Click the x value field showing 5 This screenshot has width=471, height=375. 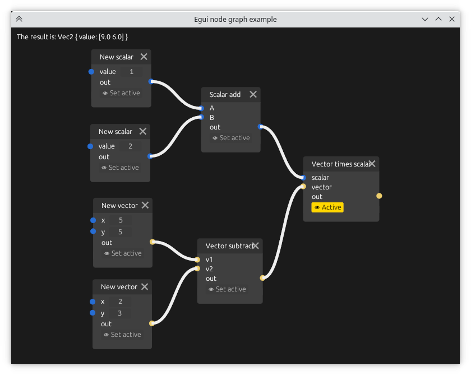(121, 220)
